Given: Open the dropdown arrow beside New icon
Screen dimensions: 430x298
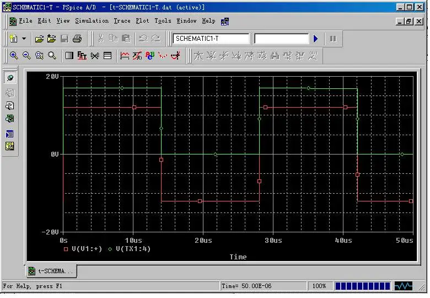Looking at the screenshot, I should (24, 39).
